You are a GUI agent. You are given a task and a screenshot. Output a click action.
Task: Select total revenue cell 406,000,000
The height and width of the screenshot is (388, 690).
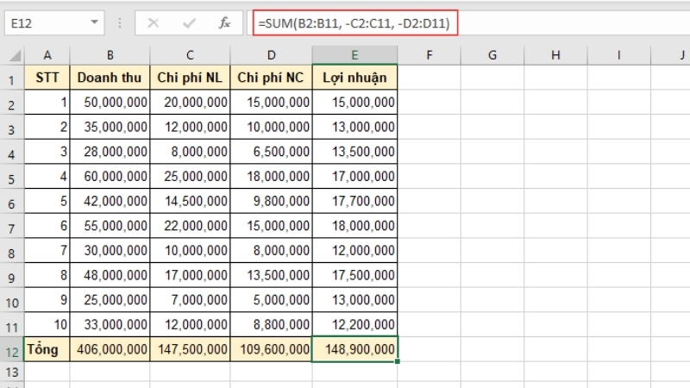[x=110, y=349]
